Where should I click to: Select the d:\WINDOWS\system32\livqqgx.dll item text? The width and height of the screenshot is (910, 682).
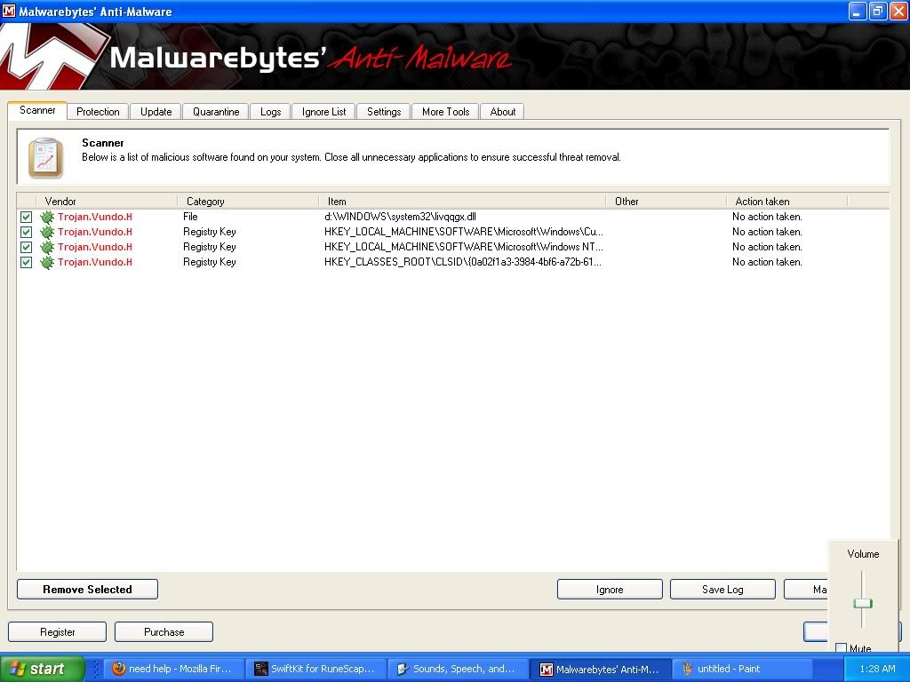click(400, 217)
